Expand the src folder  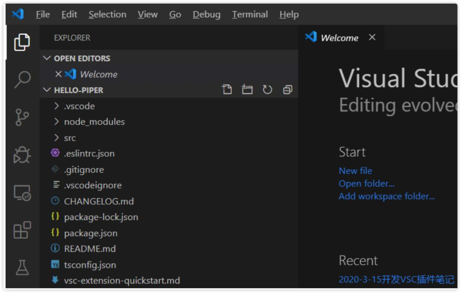[x=70, y=138]
